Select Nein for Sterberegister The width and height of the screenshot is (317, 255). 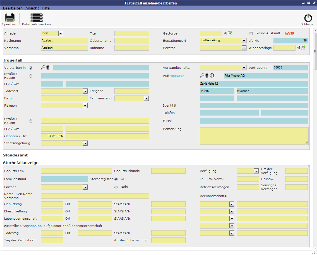click(116, 187)
